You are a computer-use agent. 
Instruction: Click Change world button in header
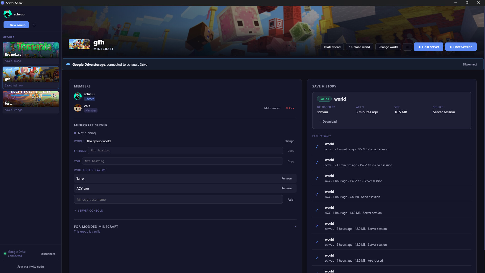pyautogui.click(x=388, y=47)
